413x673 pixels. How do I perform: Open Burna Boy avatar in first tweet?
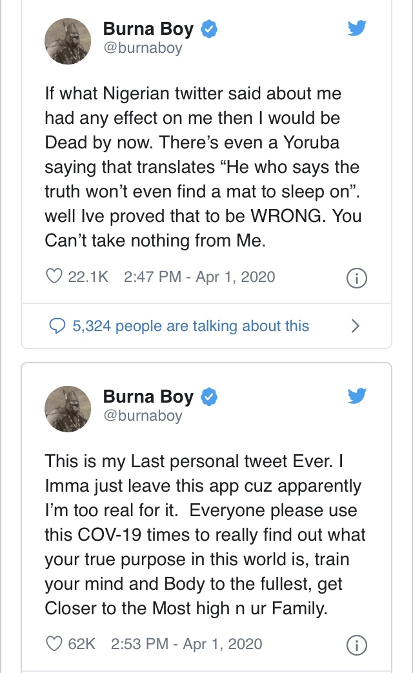point(68,40)
